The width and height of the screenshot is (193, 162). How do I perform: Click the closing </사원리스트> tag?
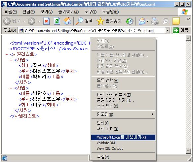[x=24, y=116]
